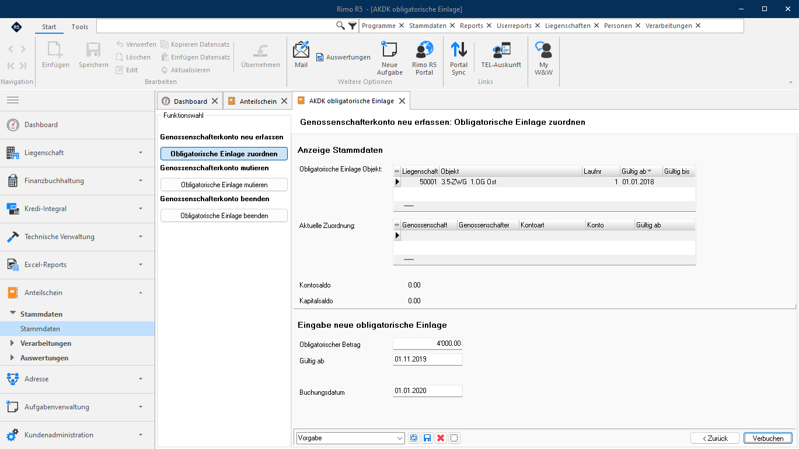Select Stammdaten item in the sidebar tree
Image resolution: width=799 pixels, height=449 pixels.
(77, 329)
